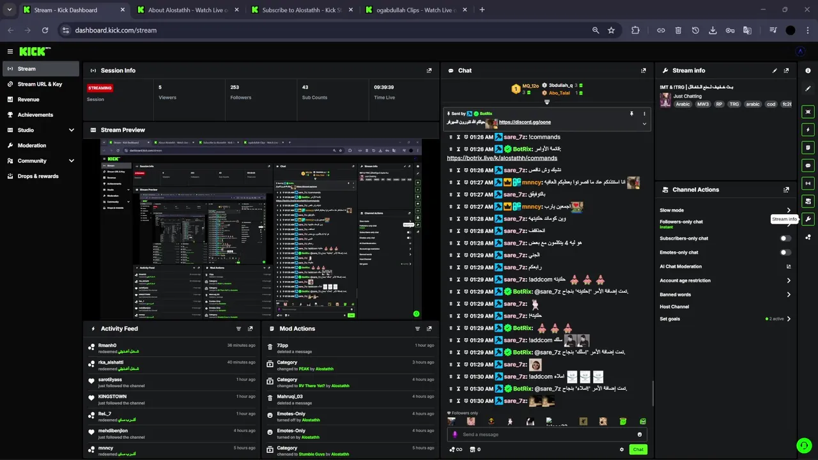Click the channel points icon in right sidebar
This screenshot has height=460, width=818.
808,237
